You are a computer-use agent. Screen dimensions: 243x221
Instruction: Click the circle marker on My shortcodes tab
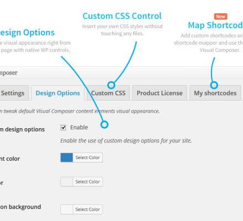tap(214, 85)
